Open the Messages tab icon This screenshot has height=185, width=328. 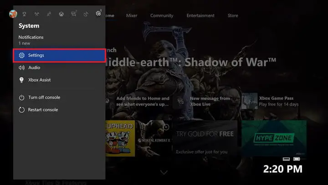coord(74,14)
